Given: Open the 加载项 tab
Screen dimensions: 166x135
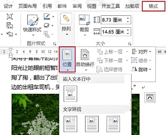Looking at the screenshot, I should click(132, 6).
